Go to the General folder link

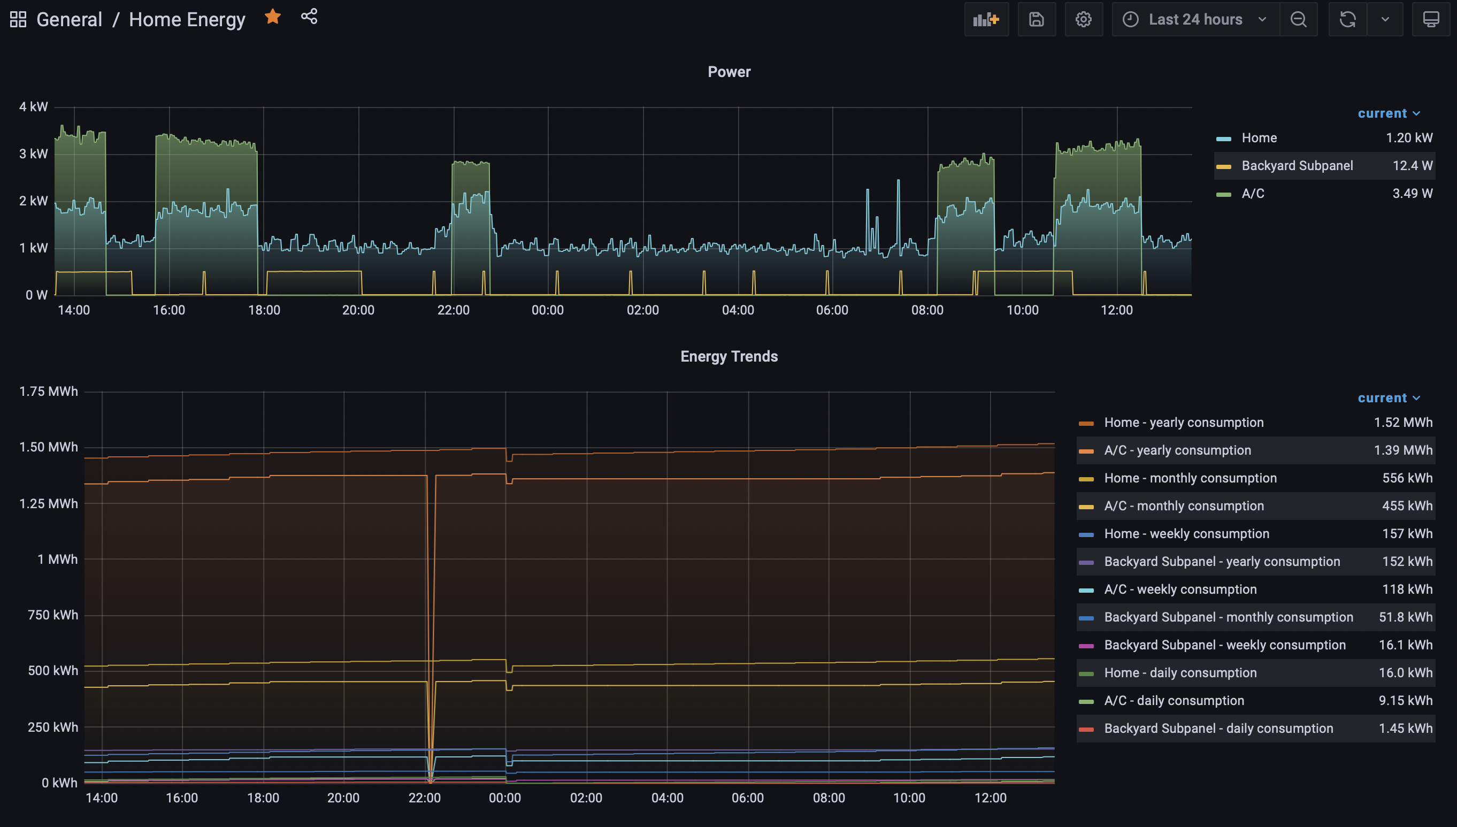click(70, 19)
